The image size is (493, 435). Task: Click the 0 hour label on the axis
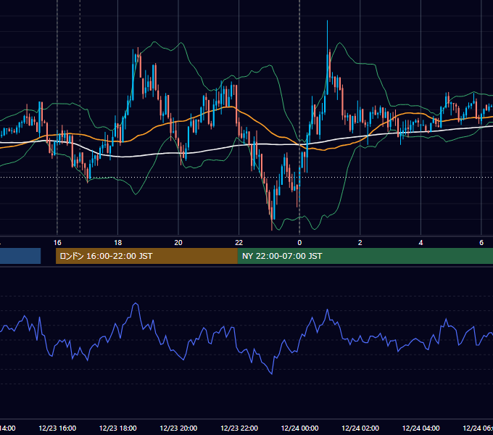pyautogui.click(x=299, y=242)
